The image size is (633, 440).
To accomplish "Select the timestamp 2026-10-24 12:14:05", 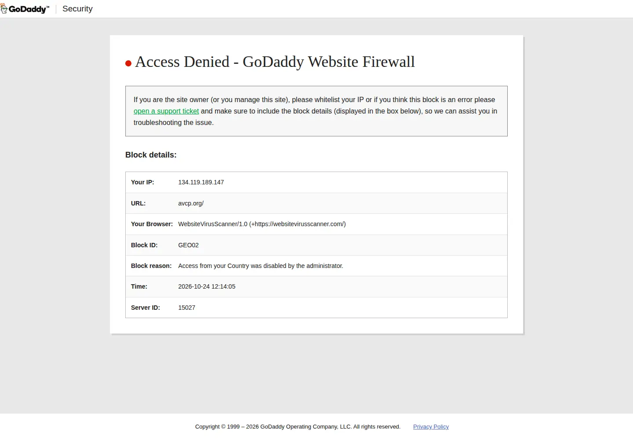I will pos(207,286).
